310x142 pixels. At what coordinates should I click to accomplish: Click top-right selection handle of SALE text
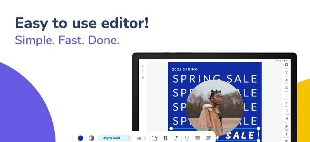pos(258,128)
